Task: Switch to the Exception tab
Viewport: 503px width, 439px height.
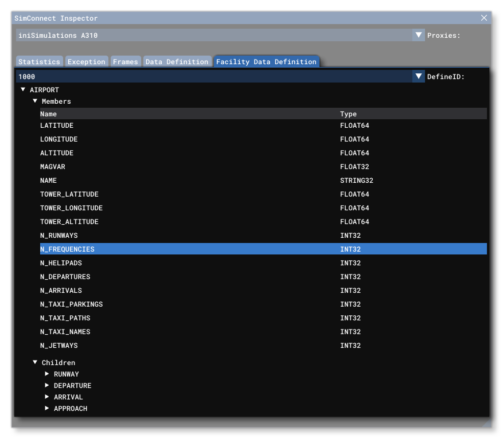Action: pos(87,61)
